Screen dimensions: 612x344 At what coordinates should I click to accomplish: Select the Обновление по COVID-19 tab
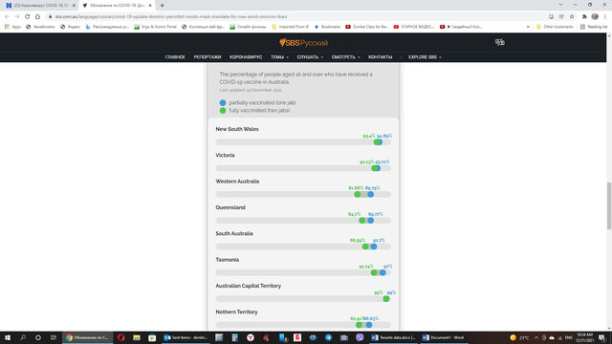(x=117, y=6)
